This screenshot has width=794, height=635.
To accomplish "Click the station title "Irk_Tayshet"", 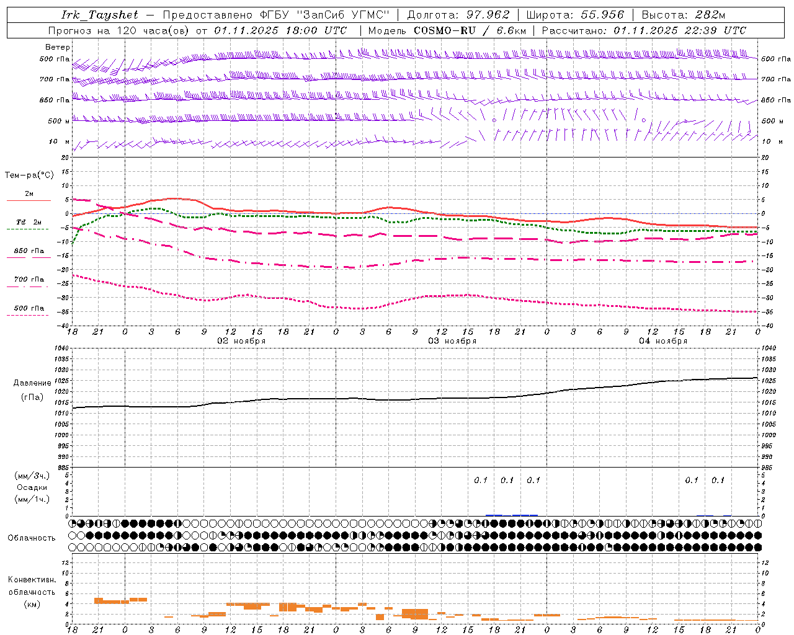I will point(100,15).
